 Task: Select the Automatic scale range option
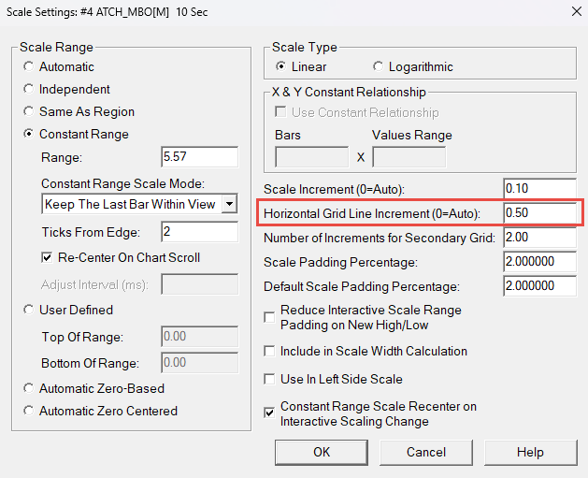pyautogui.click(x=30, y=67)
